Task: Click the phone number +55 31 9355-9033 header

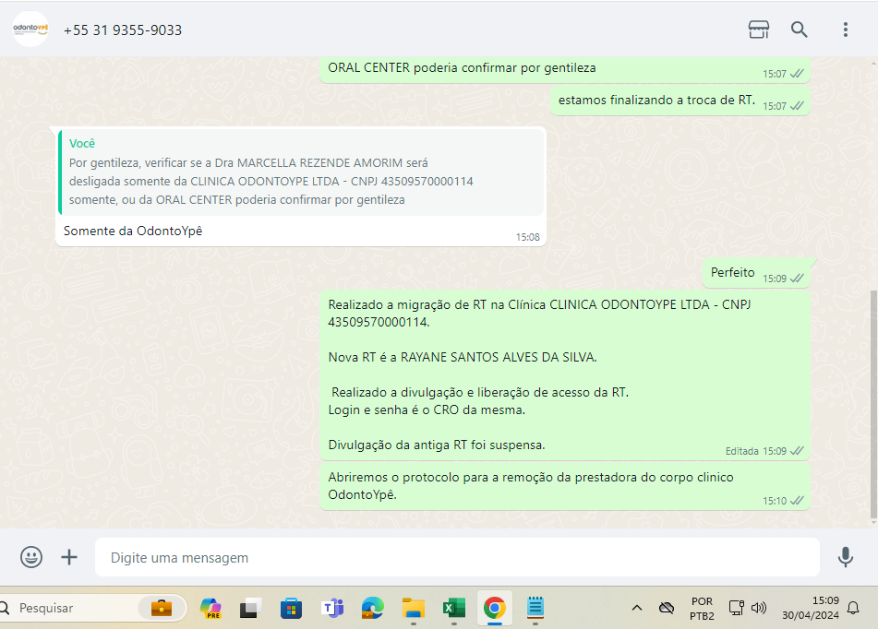Action: pos(123,30)
